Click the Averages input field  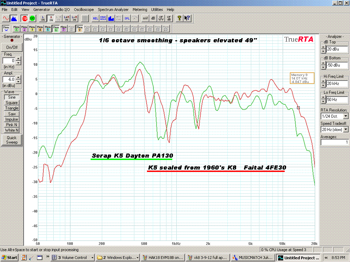click(335, 142)
